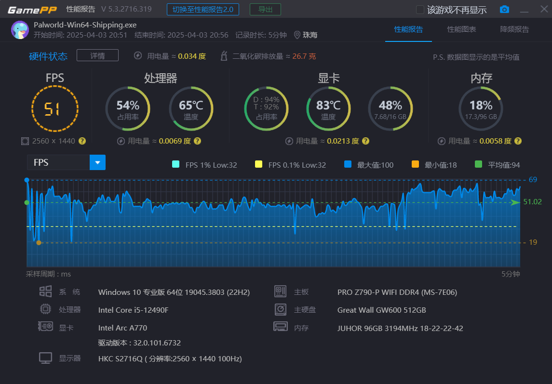The height and width of the screenshot is (384, 552).
Task: Click the 硬件状态 heading
Action: pos(48,56)
